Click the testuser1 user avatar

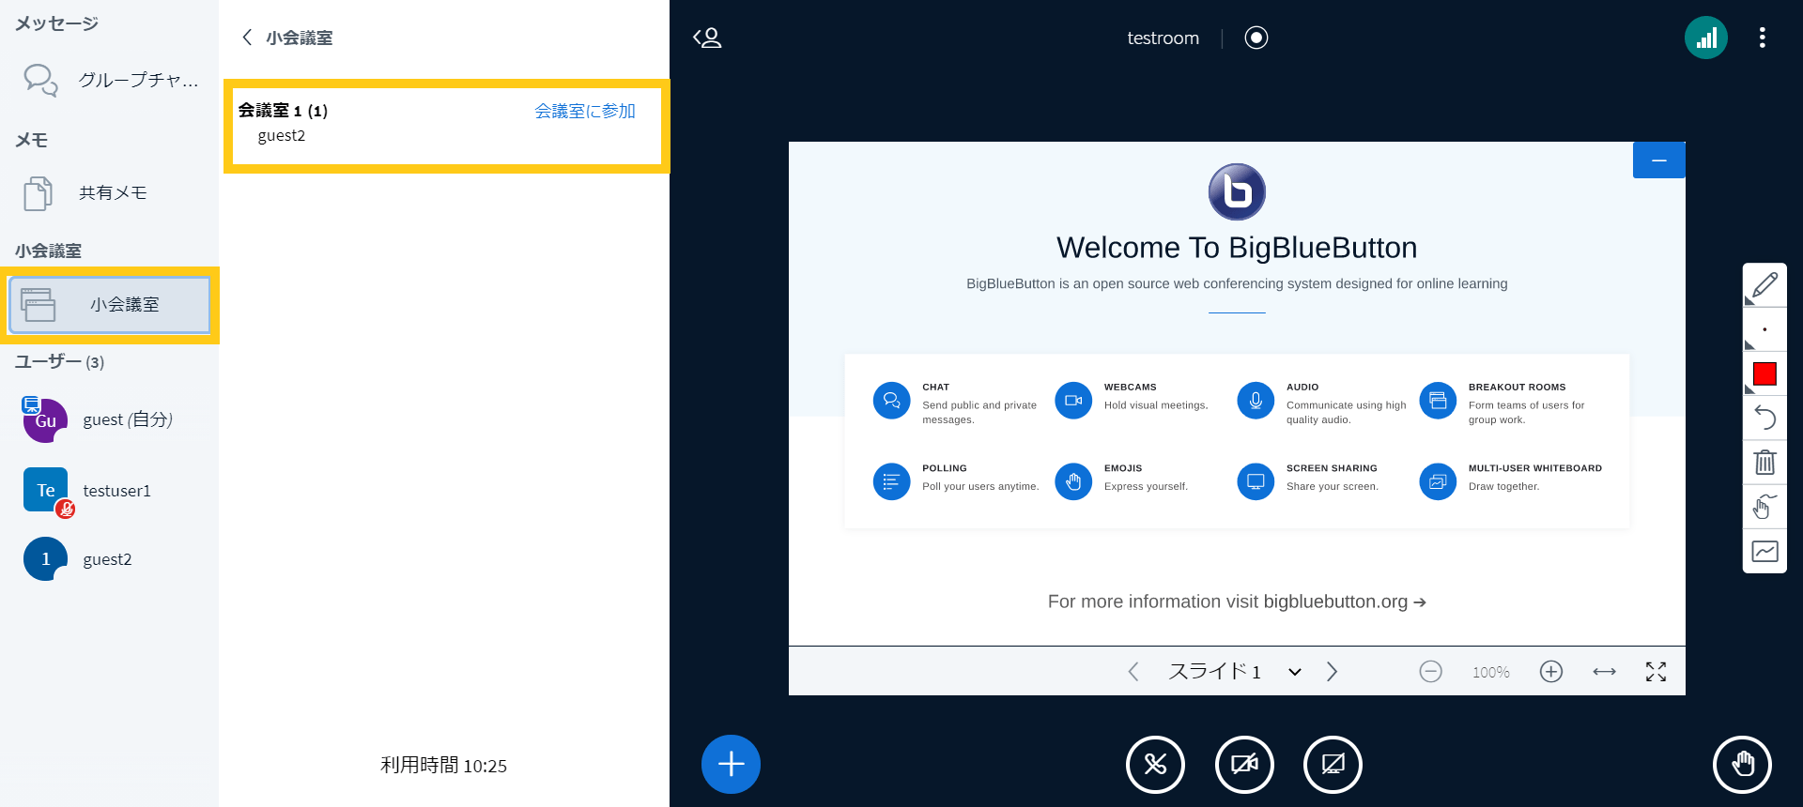point(45,490)
